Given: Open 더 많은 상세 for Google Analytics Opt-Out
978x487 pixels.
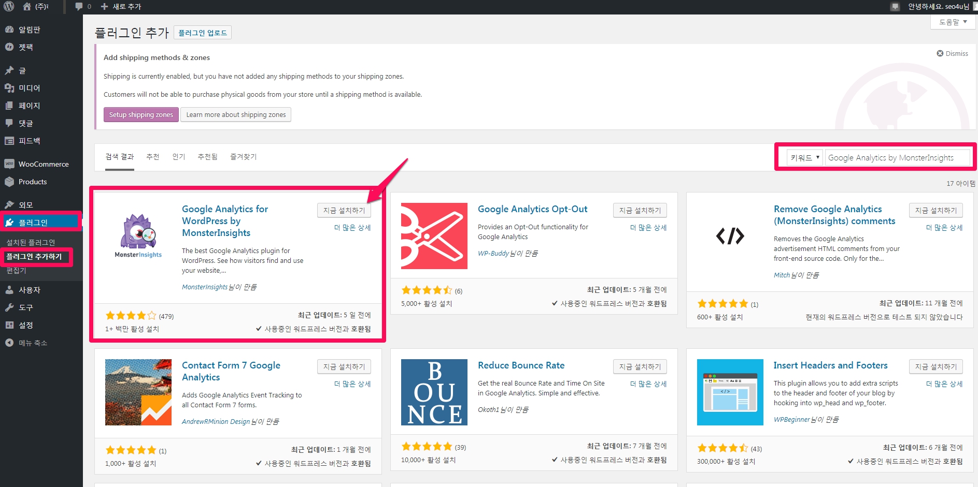Looking at the screenshot, I should point(648,228).
